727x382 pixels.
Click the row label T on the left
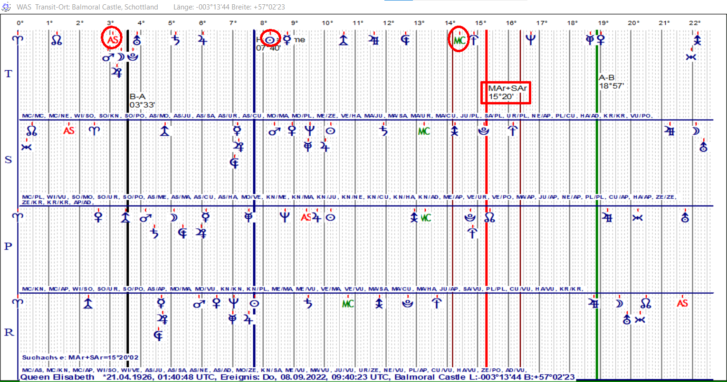[x=8, y=74]
